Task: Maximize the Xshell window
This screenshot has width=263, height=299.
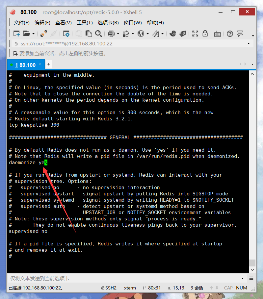Action: (x=233, y=12)
